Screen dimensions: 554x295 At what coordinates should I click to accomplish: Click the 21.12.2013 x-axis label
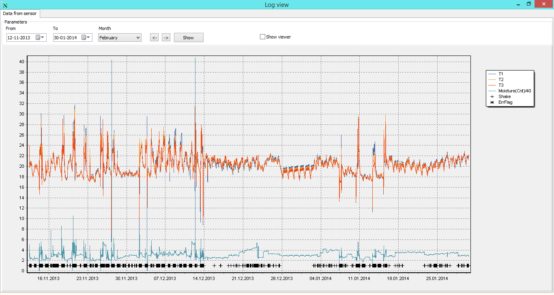click(x=243, y=278)
